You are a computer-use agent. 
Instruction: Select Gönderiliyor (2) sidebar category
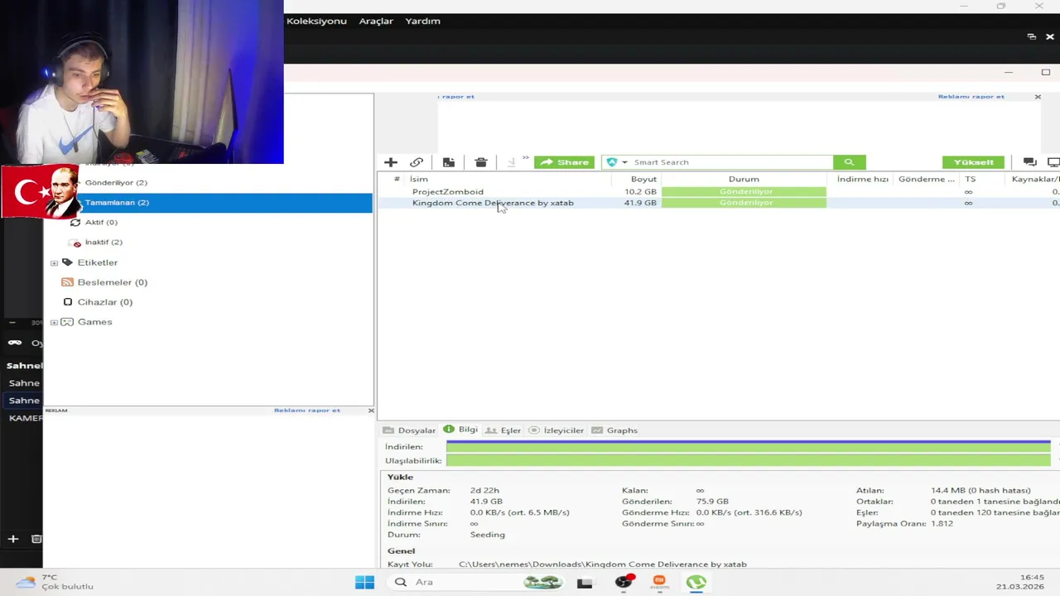pyautogui.click(x=116, y=182)
